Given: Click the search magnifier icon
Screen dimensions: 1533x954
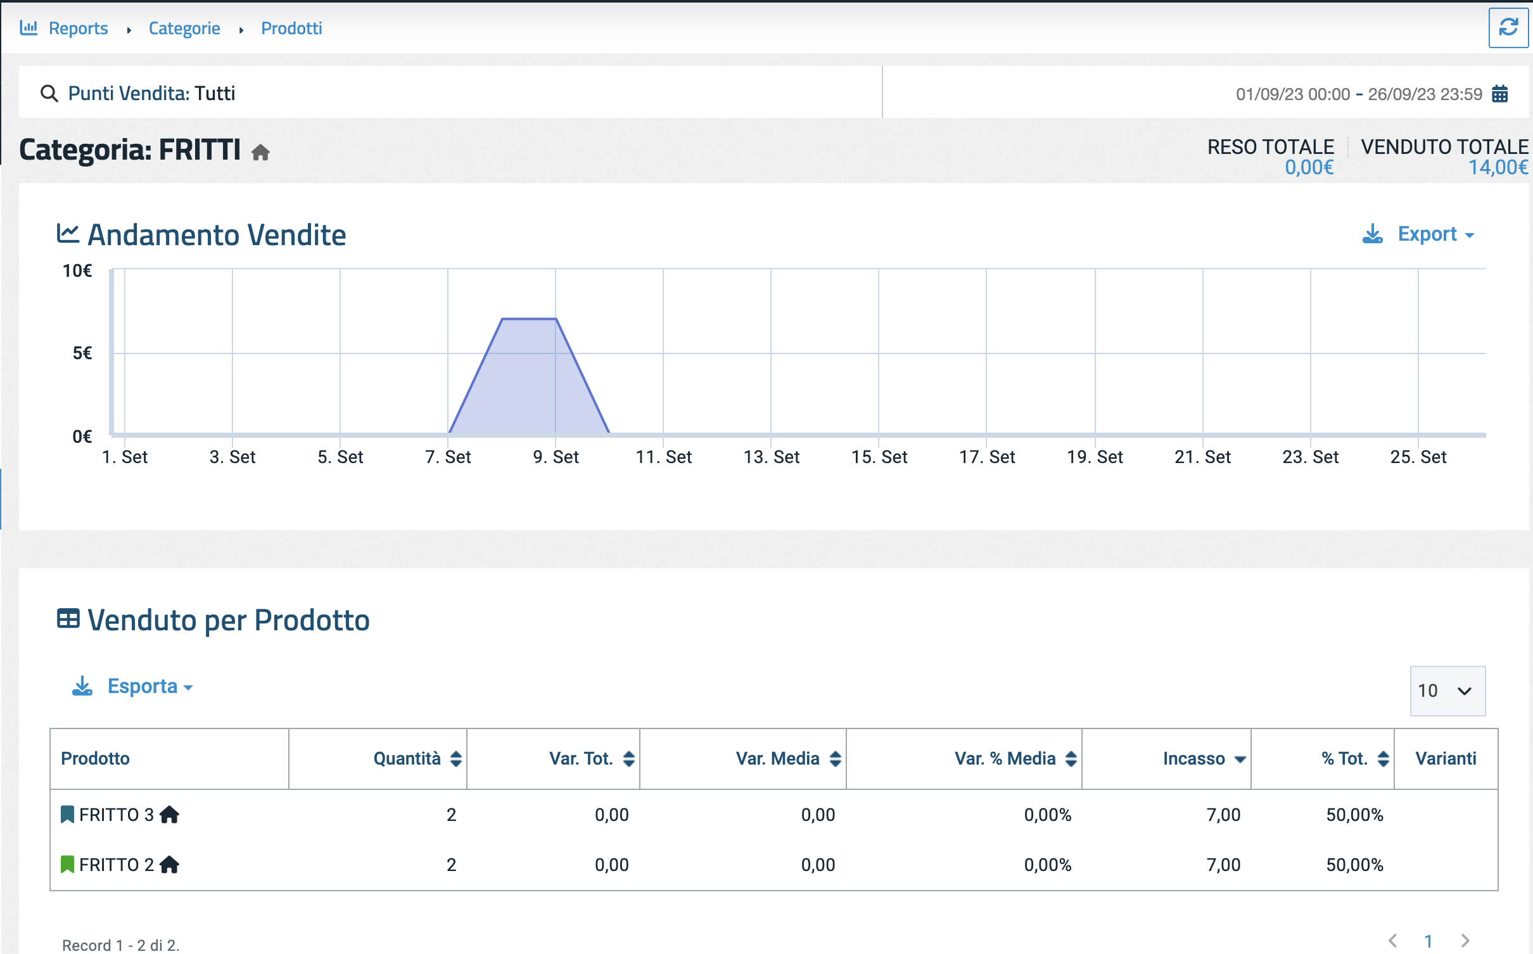Looking at the screenshot, I should click(49, 93).
